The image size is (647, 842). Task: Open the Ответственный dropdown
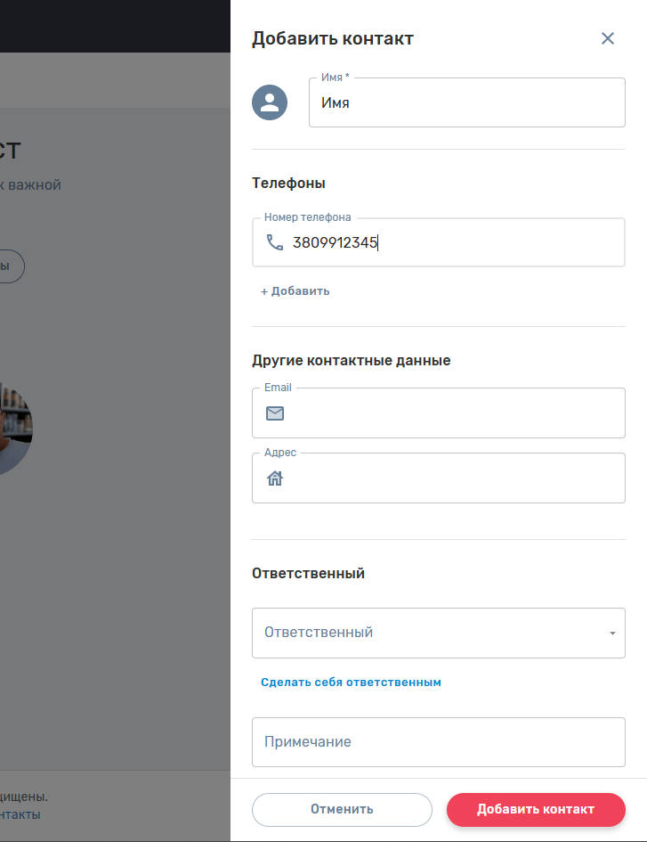point(427,633)
